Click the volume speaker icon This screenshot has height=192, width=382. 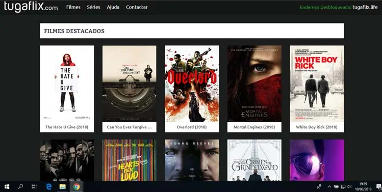pyautogui.click(x=349, y=186)
